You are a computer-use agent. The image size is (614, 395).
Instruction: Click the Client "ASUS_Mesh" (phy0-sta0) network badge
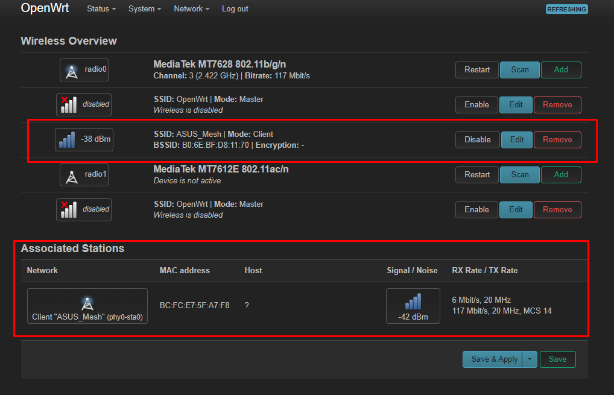coord(87,306)
